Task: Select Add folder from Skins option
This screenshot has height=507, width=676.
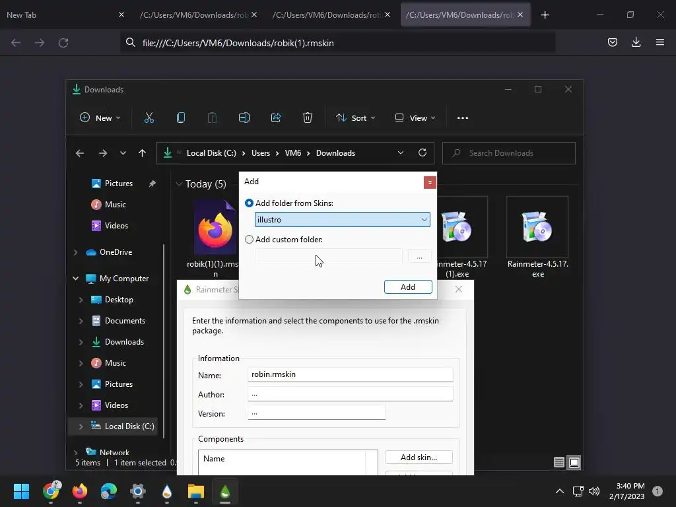Action: (249, 203)
